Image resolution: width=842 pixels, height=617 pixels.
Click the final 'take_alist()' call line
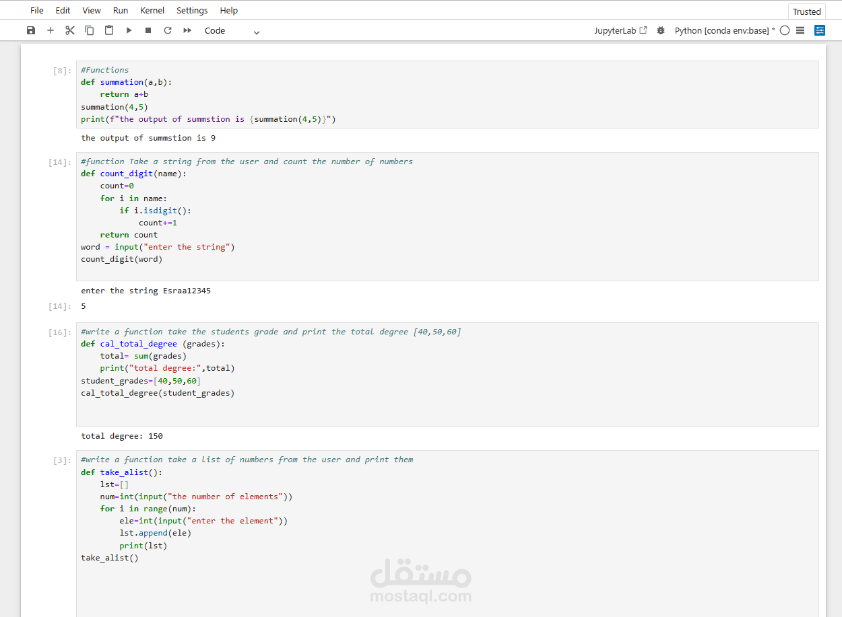click(110, 558)
